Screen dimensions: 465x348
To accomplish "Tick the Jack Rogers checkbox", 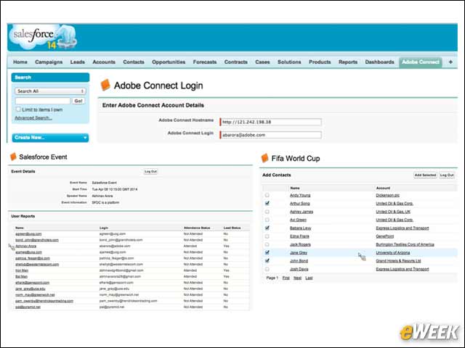I will pos(267,244).
